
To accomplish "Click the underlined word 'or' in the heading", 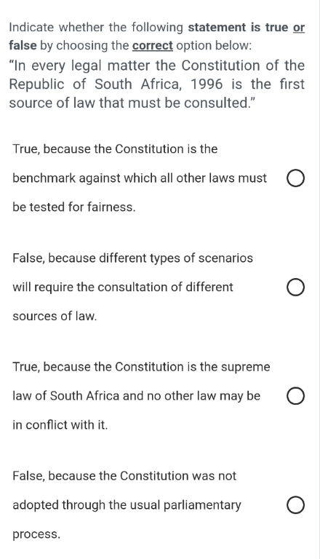I will click(x=299, y=28).
